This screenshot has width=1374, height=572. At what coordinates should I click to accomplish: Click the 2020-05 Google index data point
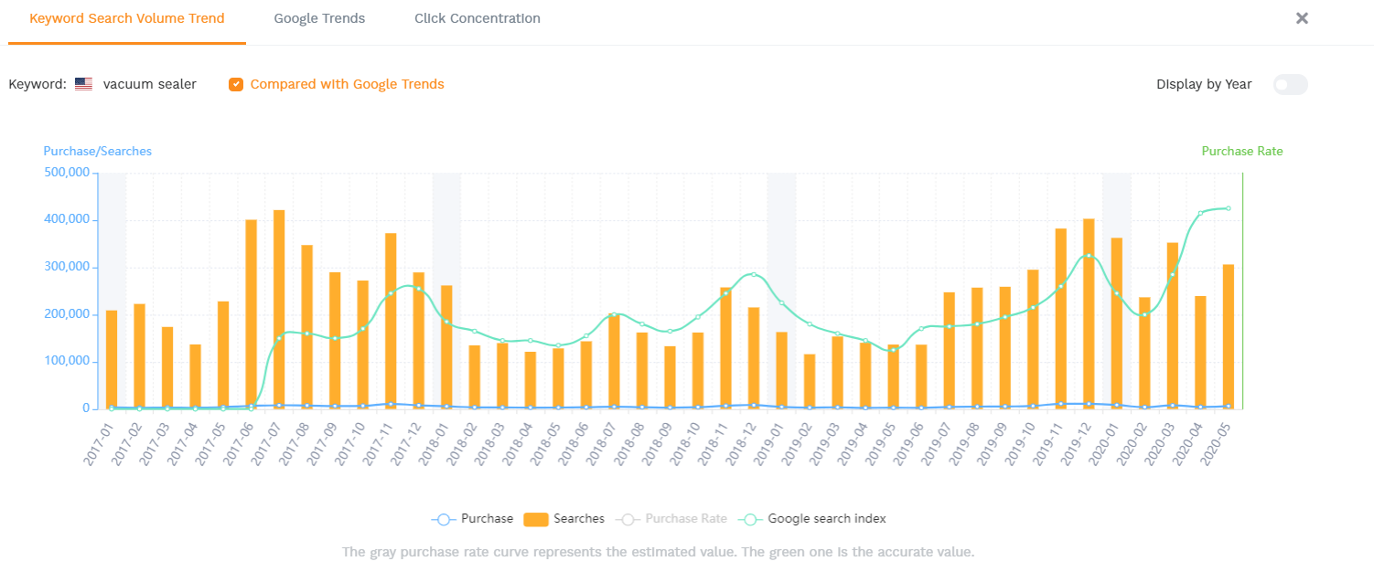(1228, 208)
